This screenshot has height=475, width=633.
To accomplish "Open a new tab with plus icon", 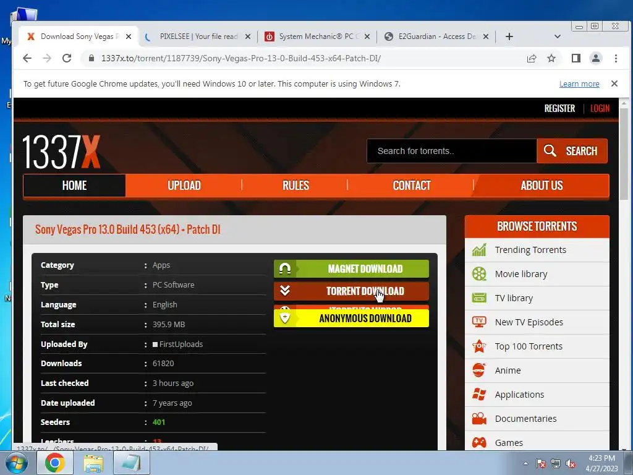I will click(x=509, y=36).
